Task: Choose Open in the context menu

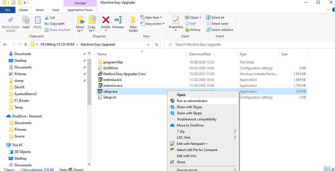Action: (203, 95)
